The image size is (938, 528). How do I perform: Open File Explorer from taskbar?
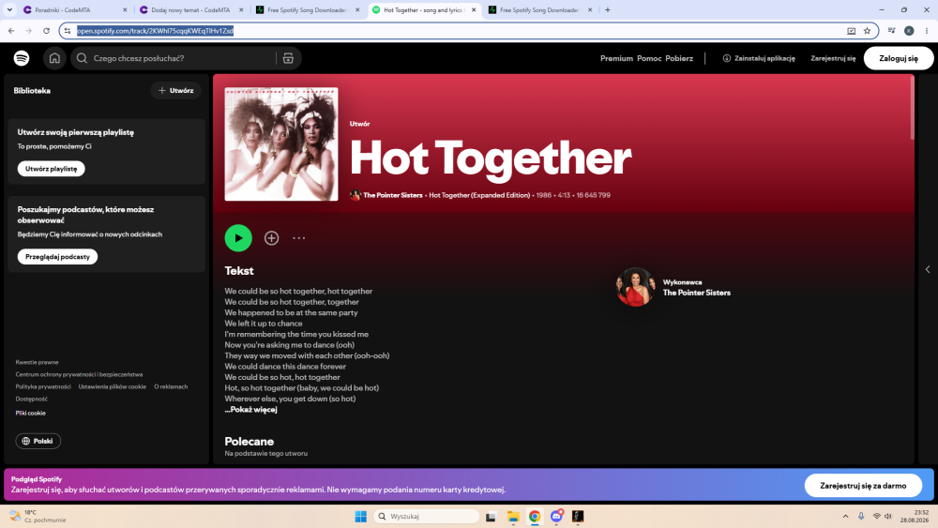click(x=513, y=516)
